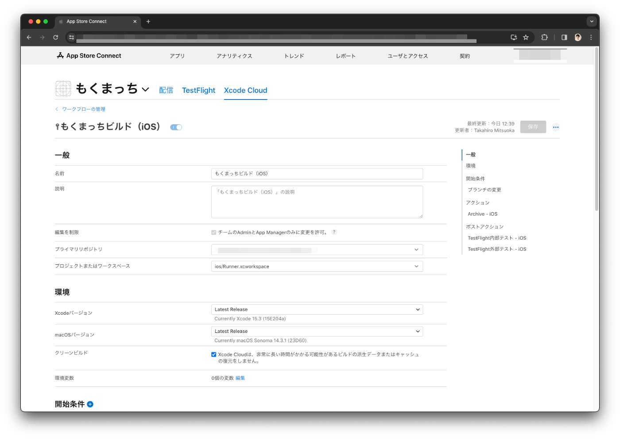This screenshot has height=439, width=620.
Task: Click the install app icon in address bar
Action: [x=514, y=38]
